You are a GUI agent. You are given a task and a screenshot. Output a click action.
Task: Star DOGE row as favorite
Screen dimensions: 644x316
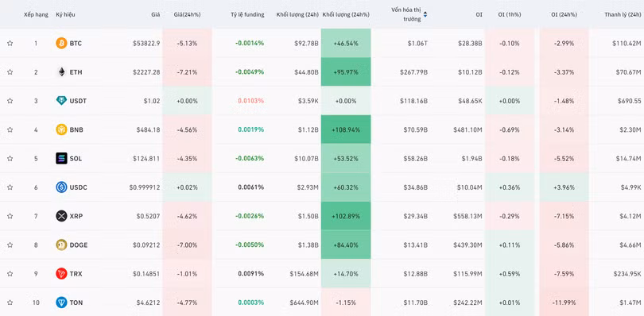pyautogui.click(x=10, y=245)
